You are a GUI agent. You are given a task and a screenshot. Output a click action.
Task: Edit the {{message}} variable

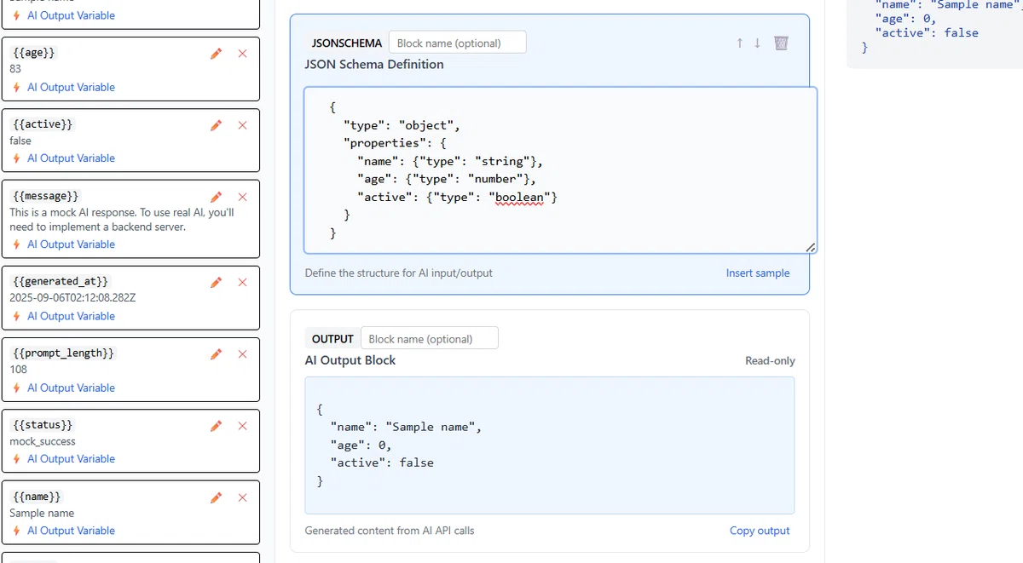click(217, 197)
